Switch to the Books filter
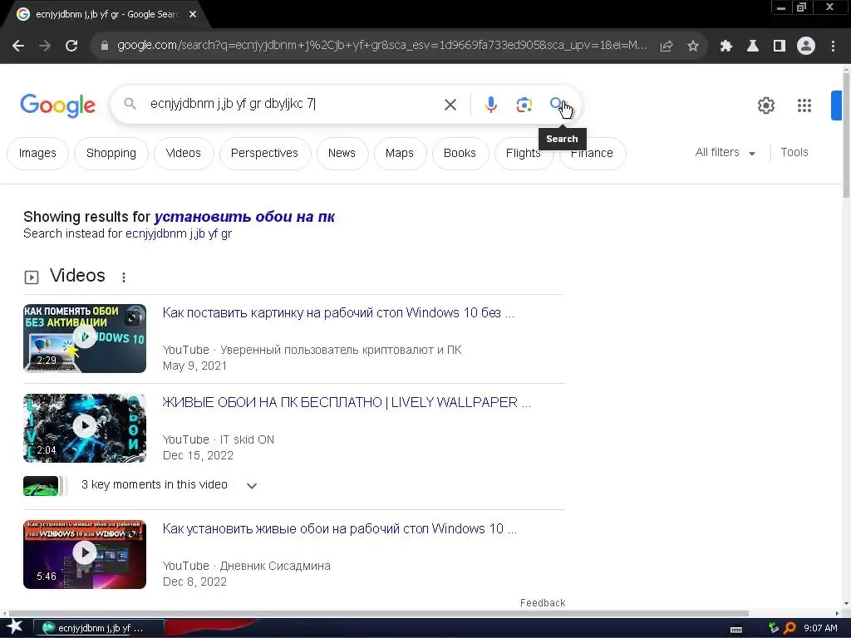Image resolution: width=851 pixels, height=638 pixels. (x=460, y=154)
